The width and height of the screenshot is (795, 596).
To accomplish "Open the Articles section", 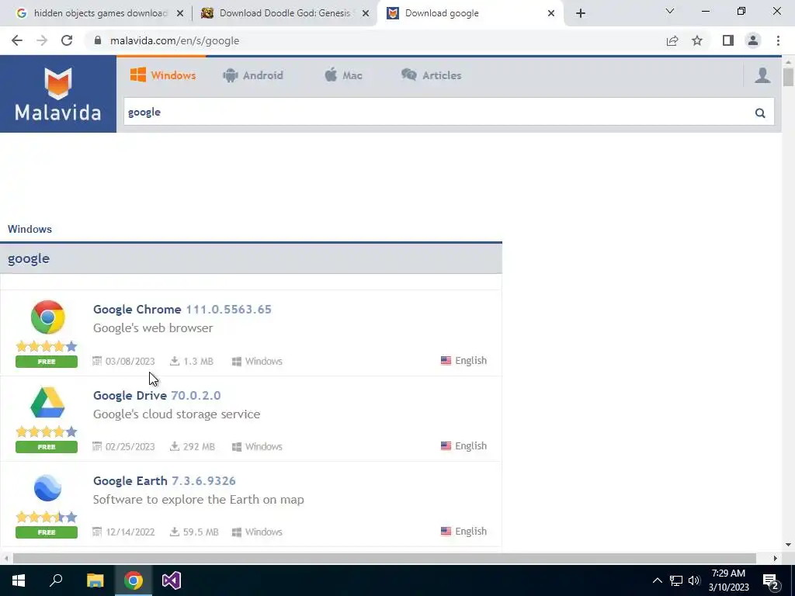I will coord(431,75).
